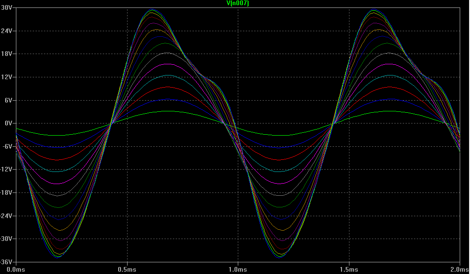Click the 2.0ms time axis label
The image size is (470, 274).
coord(459,269)
